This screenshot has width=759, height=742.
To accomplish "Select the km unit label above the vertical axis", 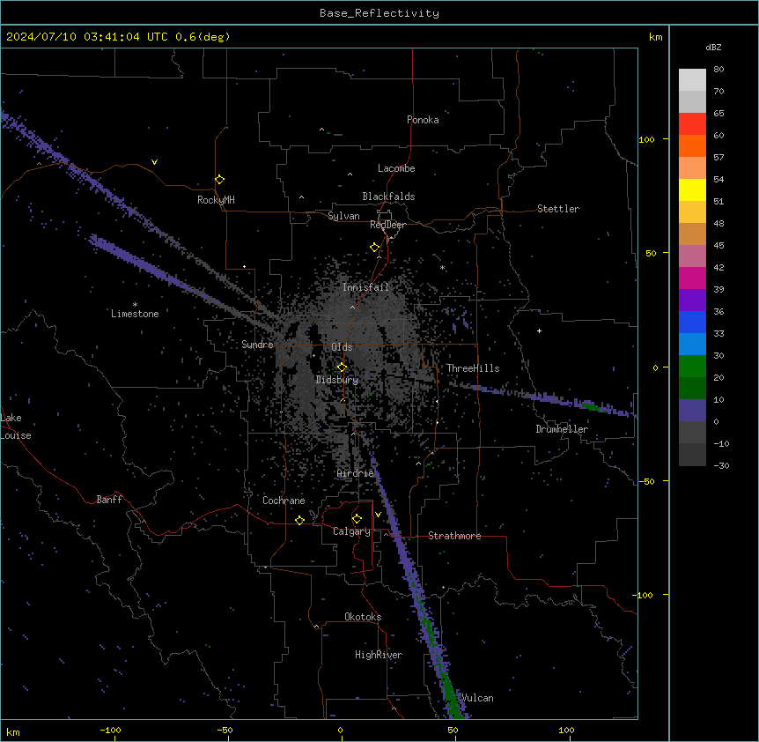I will (x=656, y=37).
